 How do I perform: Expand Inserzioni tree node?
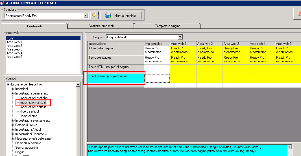(12, 89)
